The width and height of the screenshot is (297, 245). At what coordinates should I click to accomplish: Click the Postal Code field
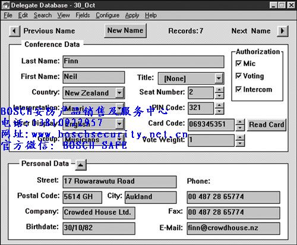(x=83, y=197)
